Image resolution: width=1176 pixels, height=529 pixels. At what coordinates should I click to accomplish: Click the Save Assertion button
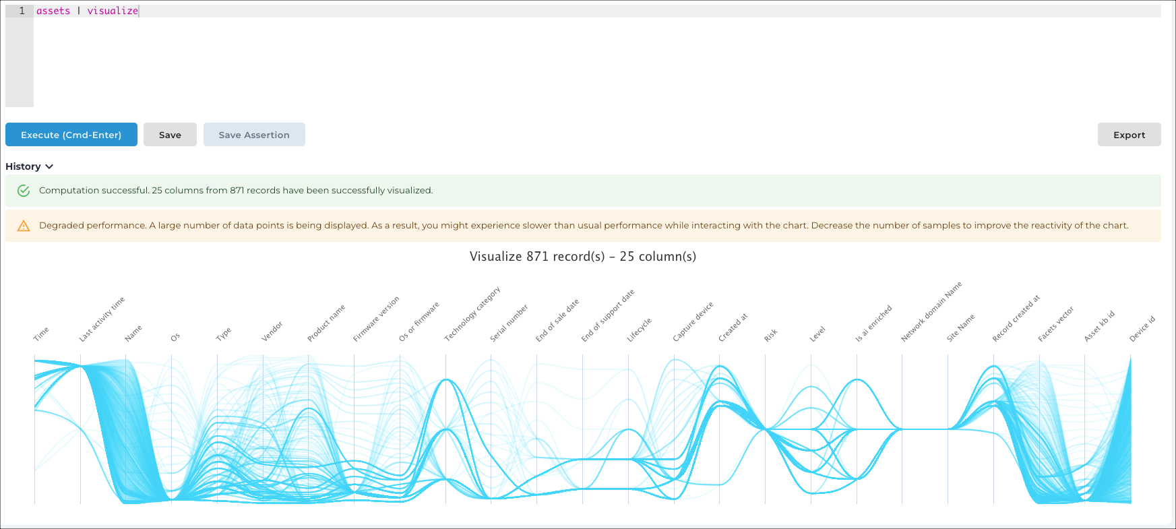point(254,135)
